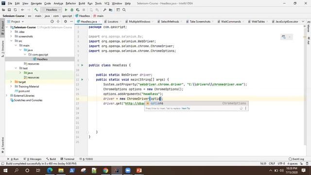Screen dimensions: 311x175
Task: Collapse the com.qascript package
Action: click(x=25, y=54)
